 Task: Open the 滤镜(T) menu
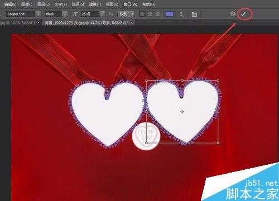pos(95,4)
